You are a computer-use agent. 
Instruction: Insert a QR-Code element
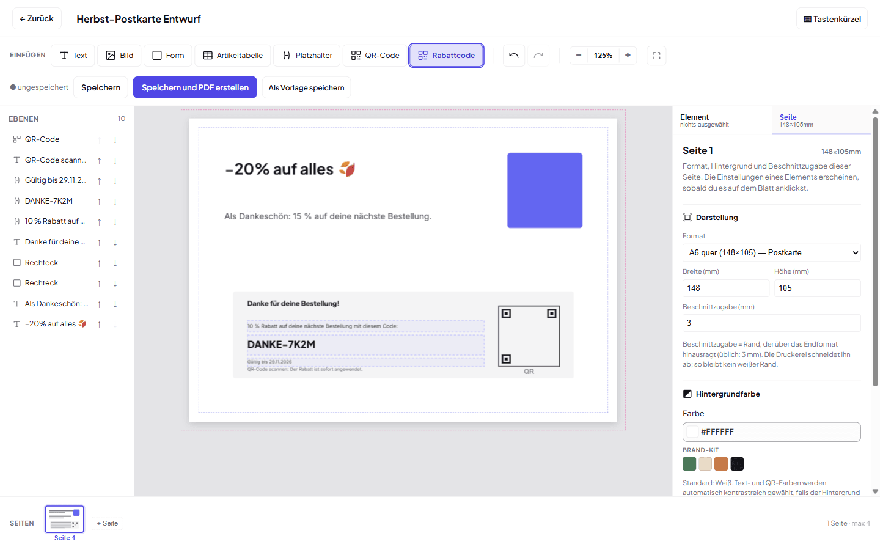tap(375, 56)
